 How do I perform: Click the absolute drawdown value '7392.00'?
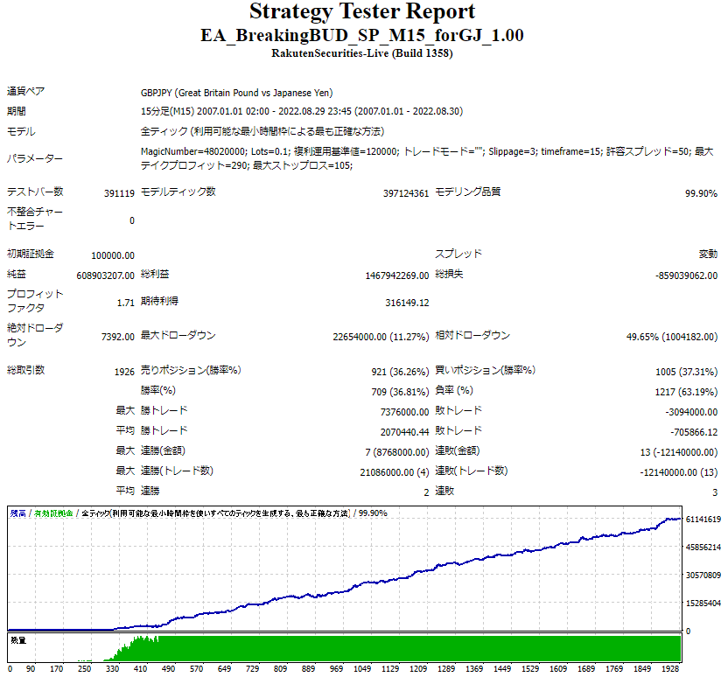(118, 337)
